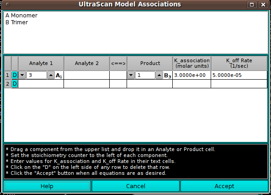Viewport: 271px width, 195px height.
Task: Increase Product stoichiometry counter
Action: coord(159,75)
